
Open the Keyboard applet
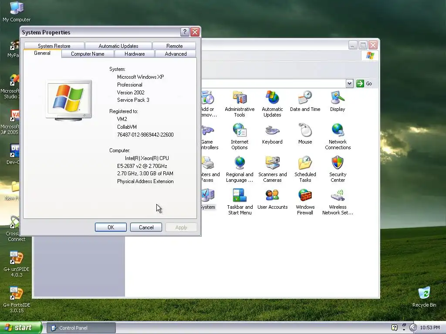tap(272, 134)
